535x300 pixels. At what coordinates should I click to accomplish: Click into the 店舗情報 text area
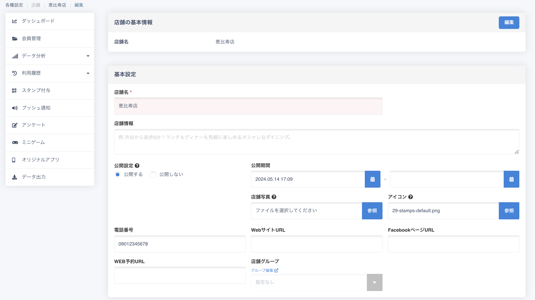[316, 142]
